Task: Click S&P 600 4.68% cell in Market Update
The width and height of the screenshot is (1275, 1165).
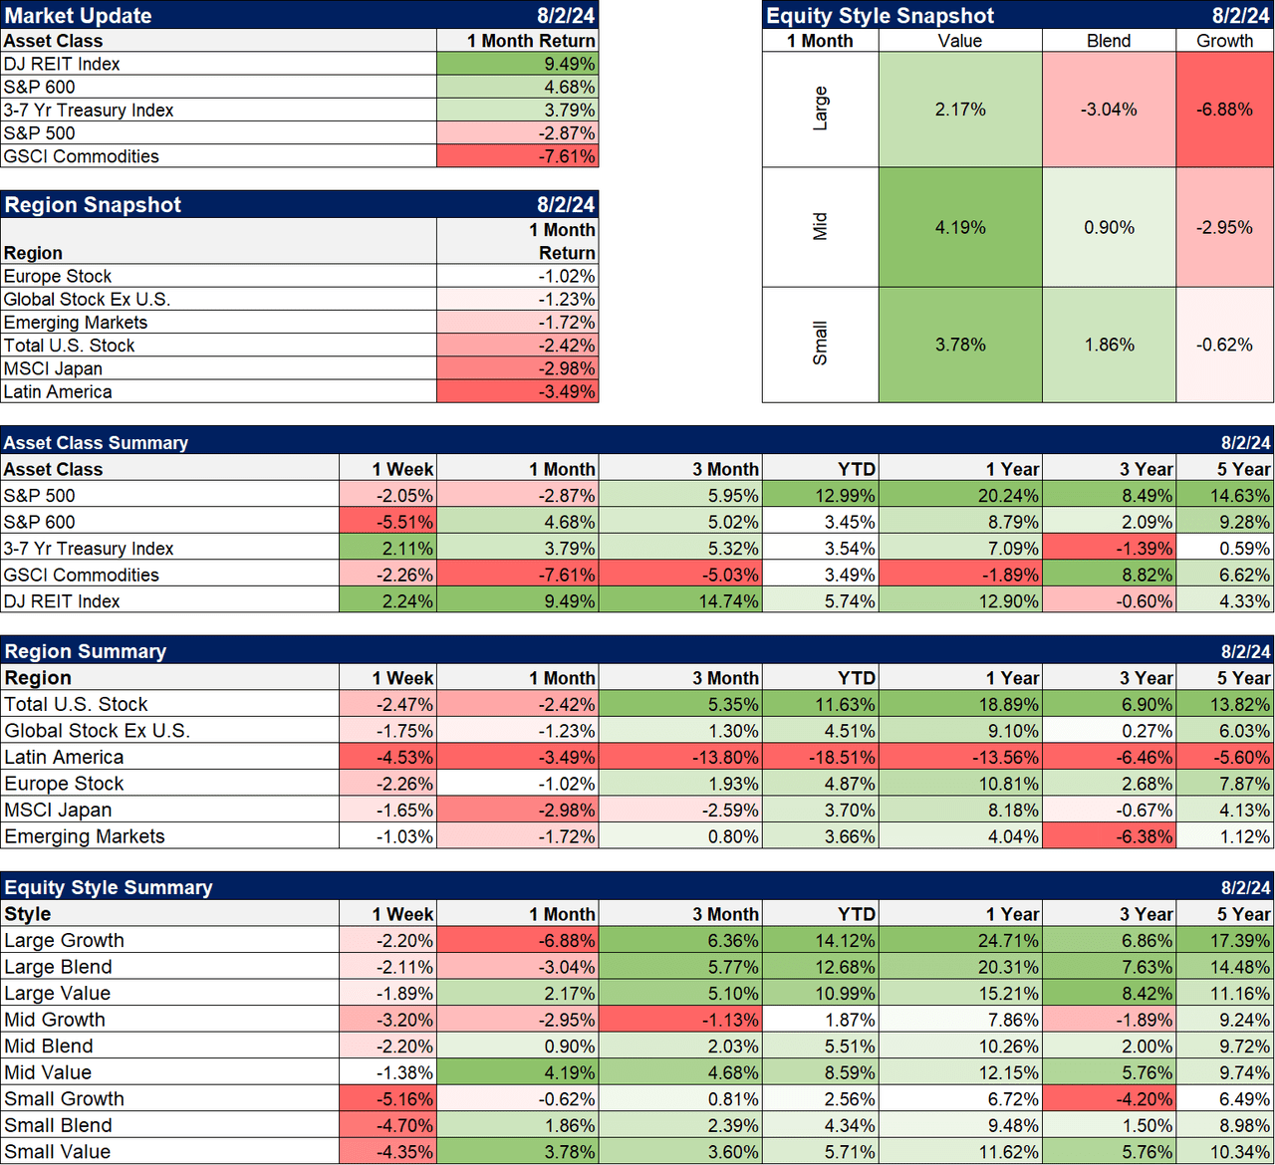Action: 517,87
